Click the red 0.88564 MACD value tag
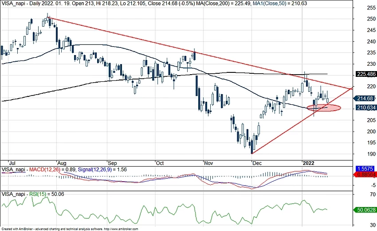 tap(366, 175)
